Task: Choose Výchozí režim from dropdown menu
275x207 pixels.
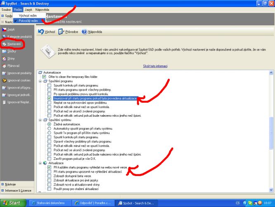Action: 29,15
